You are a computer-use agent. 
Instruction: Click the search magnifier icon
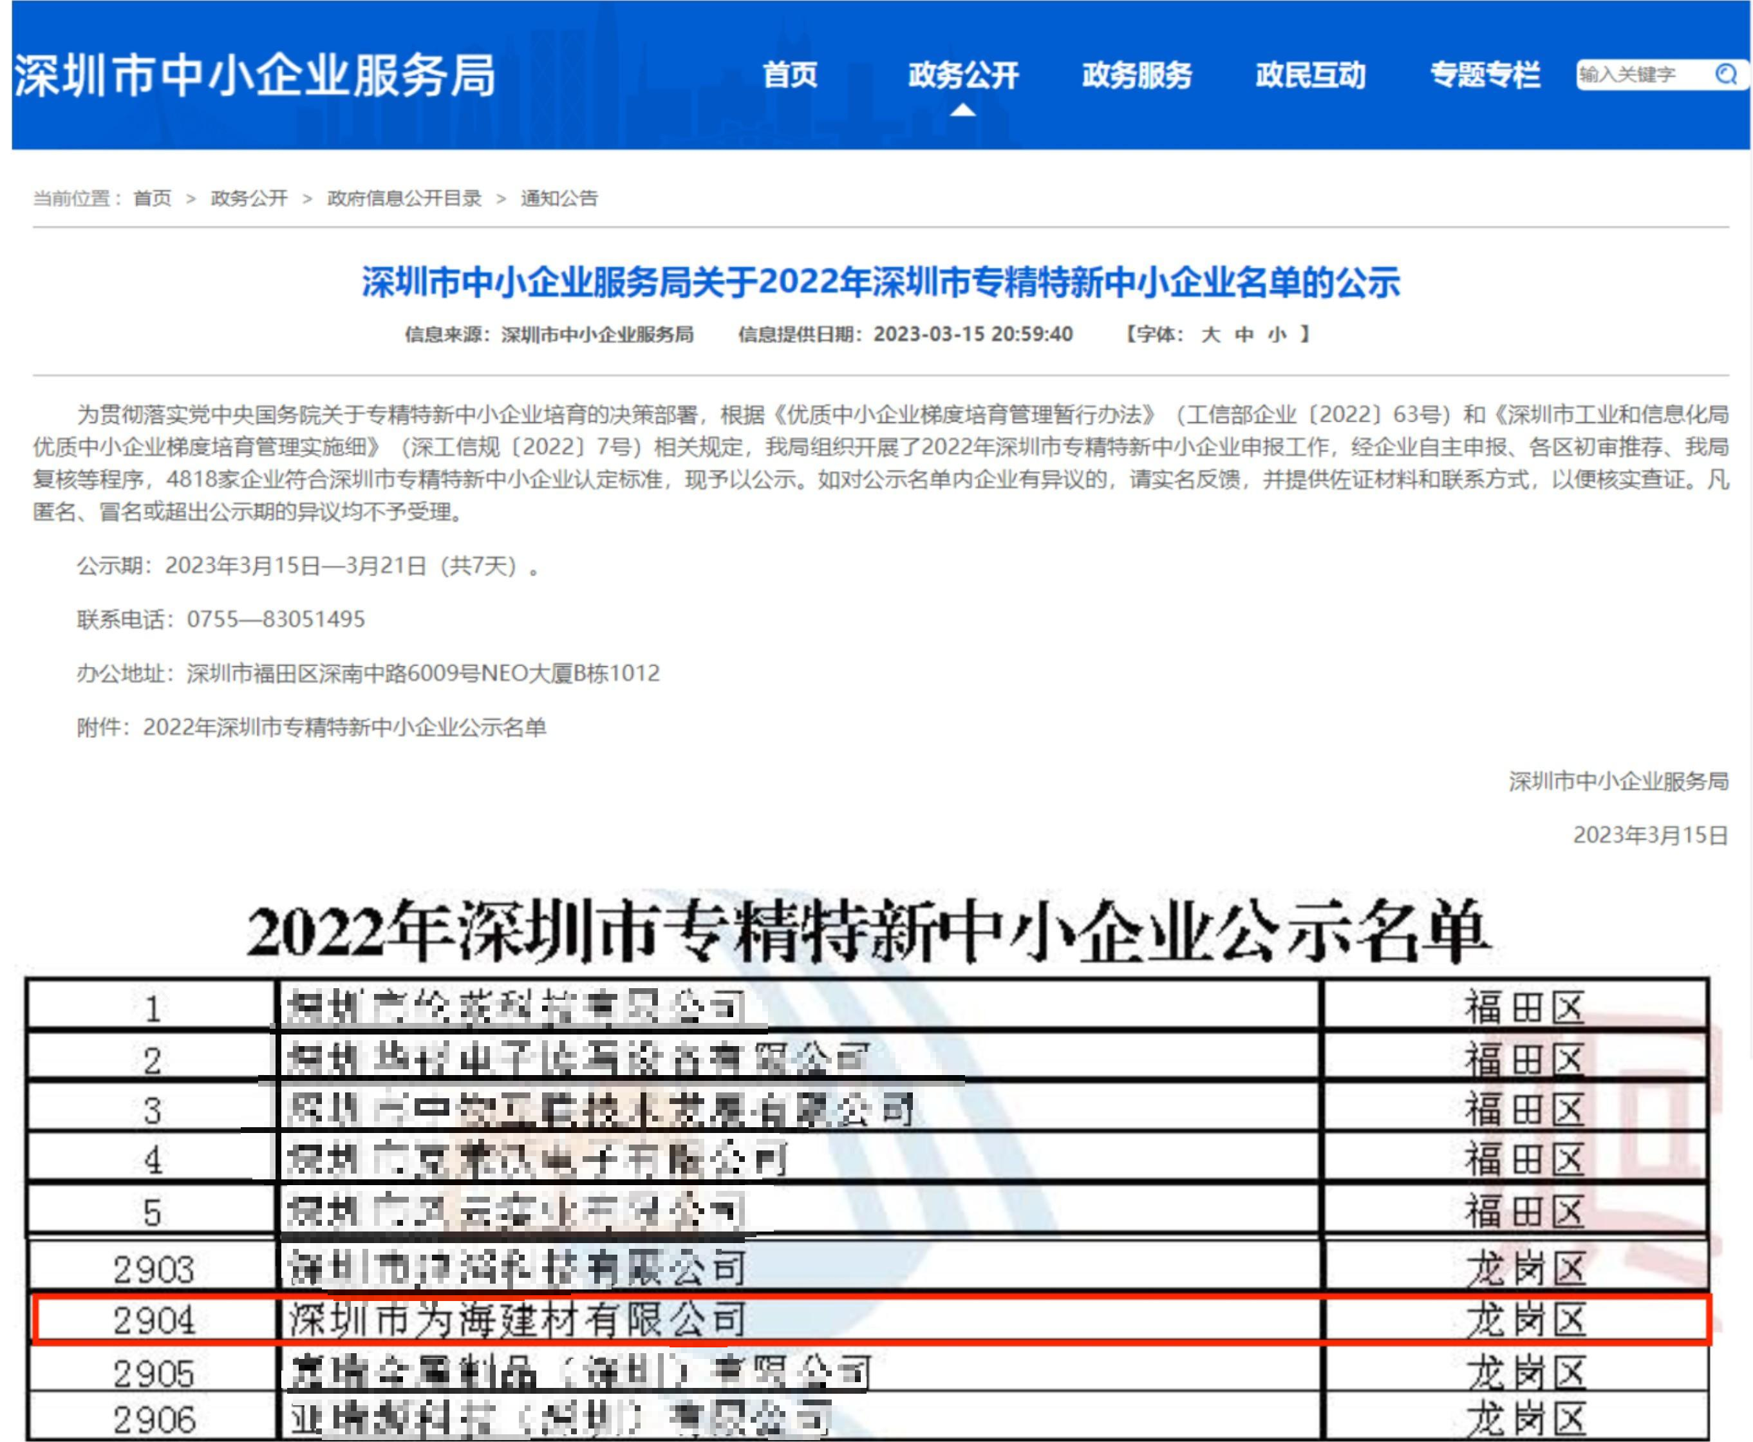coord(1725,75)
